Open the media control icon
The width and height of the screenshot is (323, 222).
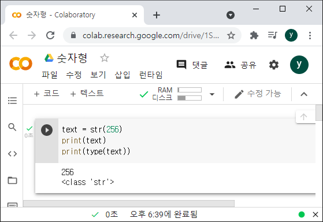(273, 35)
